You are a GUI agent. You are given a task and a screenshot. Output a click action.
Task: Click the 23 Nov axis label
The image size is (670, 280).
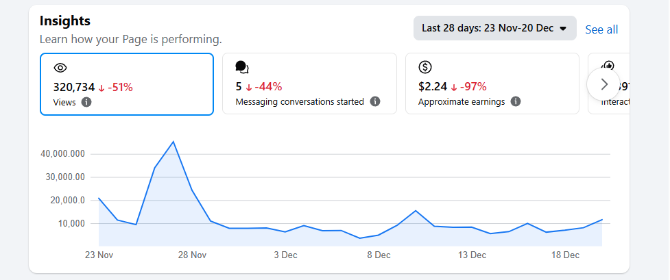click(99, 255)
